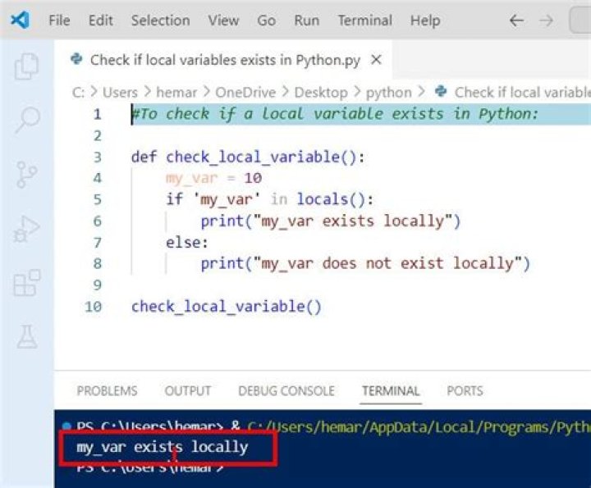Close the Python file editor tab
This screenshot has height=488, width=591.
coord(376,60)
